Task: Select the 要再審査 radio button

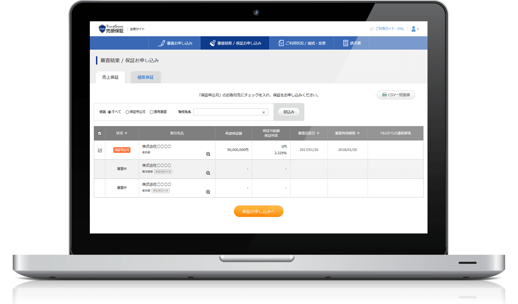Action: point(152,112)
